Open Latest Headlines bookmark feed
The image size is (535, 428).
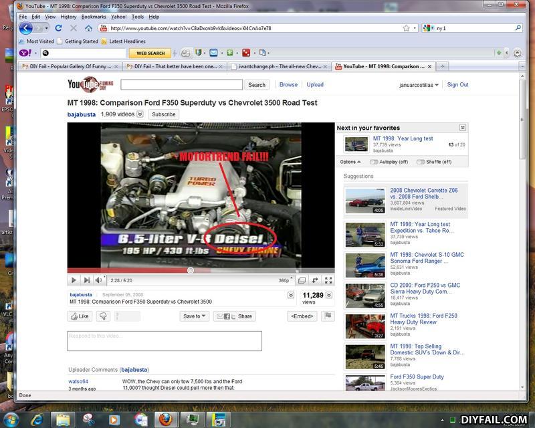123,41
